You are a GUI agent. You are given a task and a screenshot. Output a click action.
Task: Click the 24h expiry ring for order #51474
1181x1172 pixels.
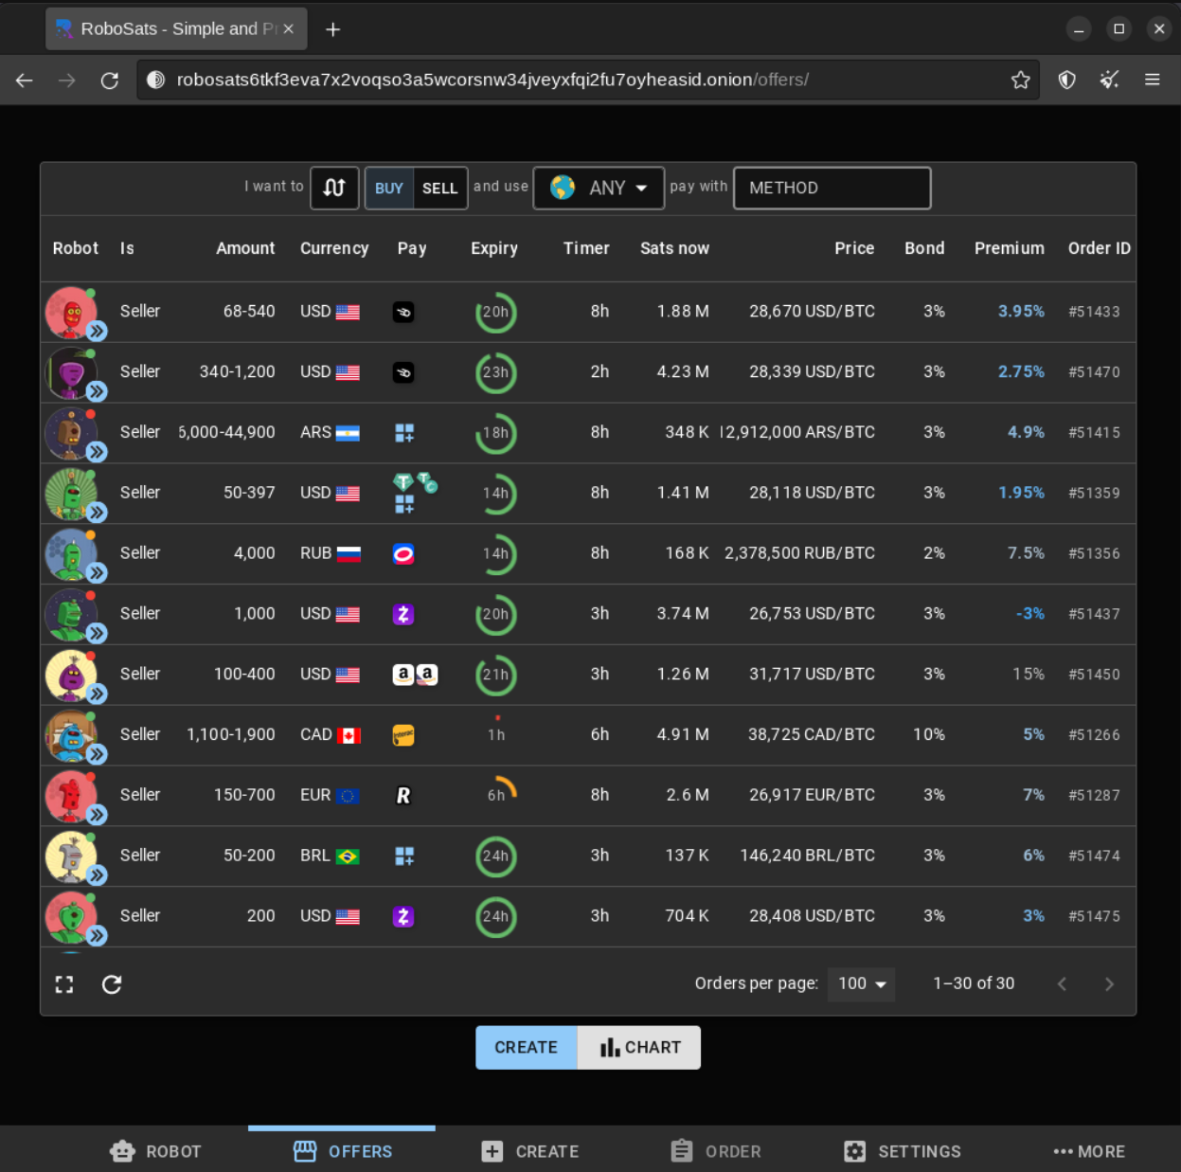click(x=495, y=856)
